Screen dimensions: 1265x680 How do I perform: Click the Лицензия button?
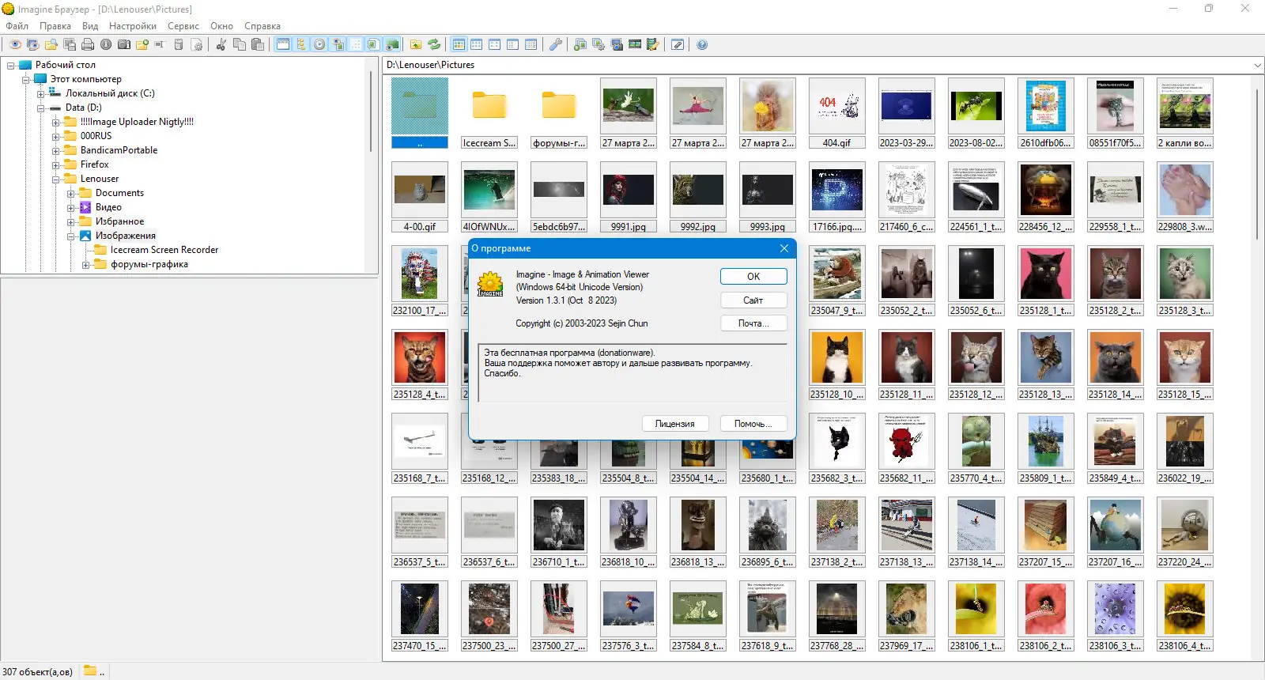tap(674, 424)
